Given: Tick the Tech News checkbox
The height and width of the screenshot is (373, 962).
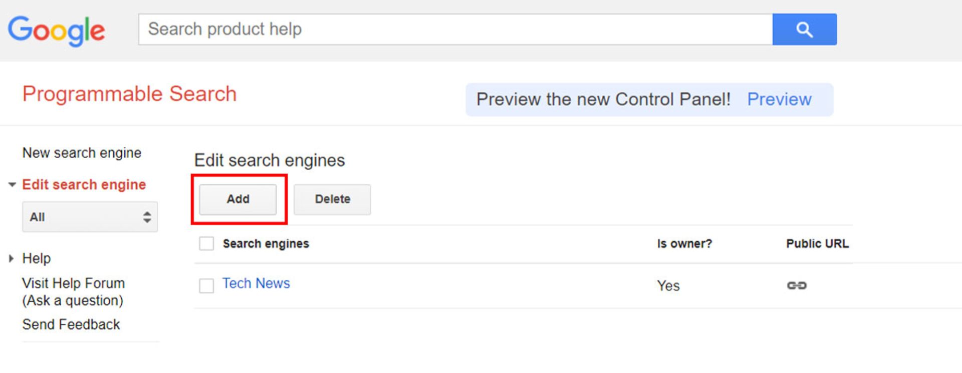Looking at the screenshot, I should point(206,285).
